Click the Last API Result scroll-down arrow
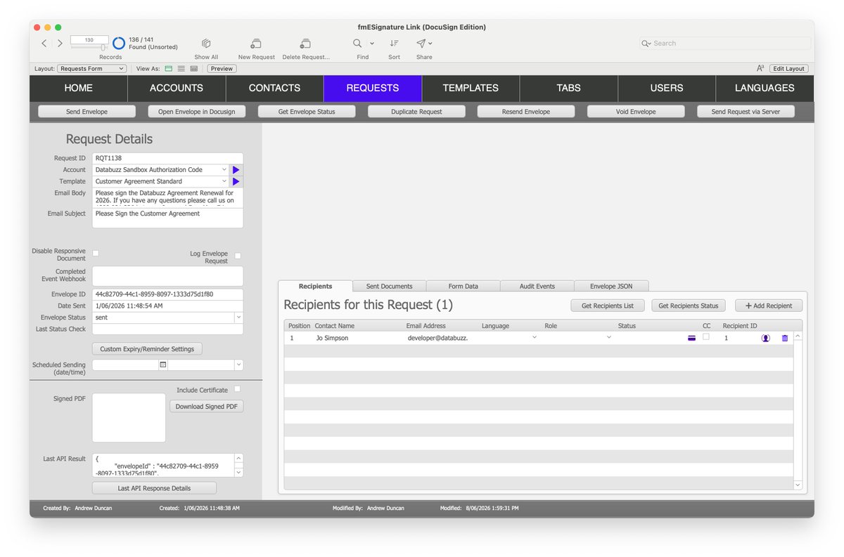844x557 pixels. point(238,472)
